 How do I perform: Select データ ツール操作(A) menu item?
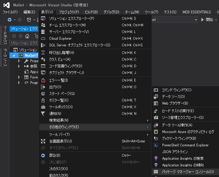186,125
